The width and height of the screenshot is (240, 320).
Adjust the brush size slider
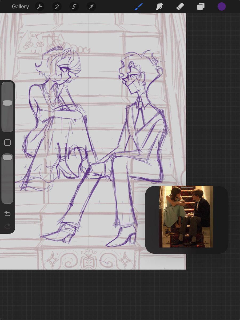click(7, 107)
